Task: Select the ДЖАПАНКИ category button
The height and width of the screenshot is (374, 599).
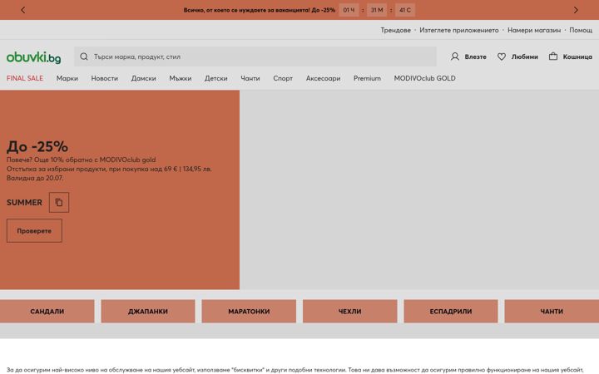Action: point(148,311)
